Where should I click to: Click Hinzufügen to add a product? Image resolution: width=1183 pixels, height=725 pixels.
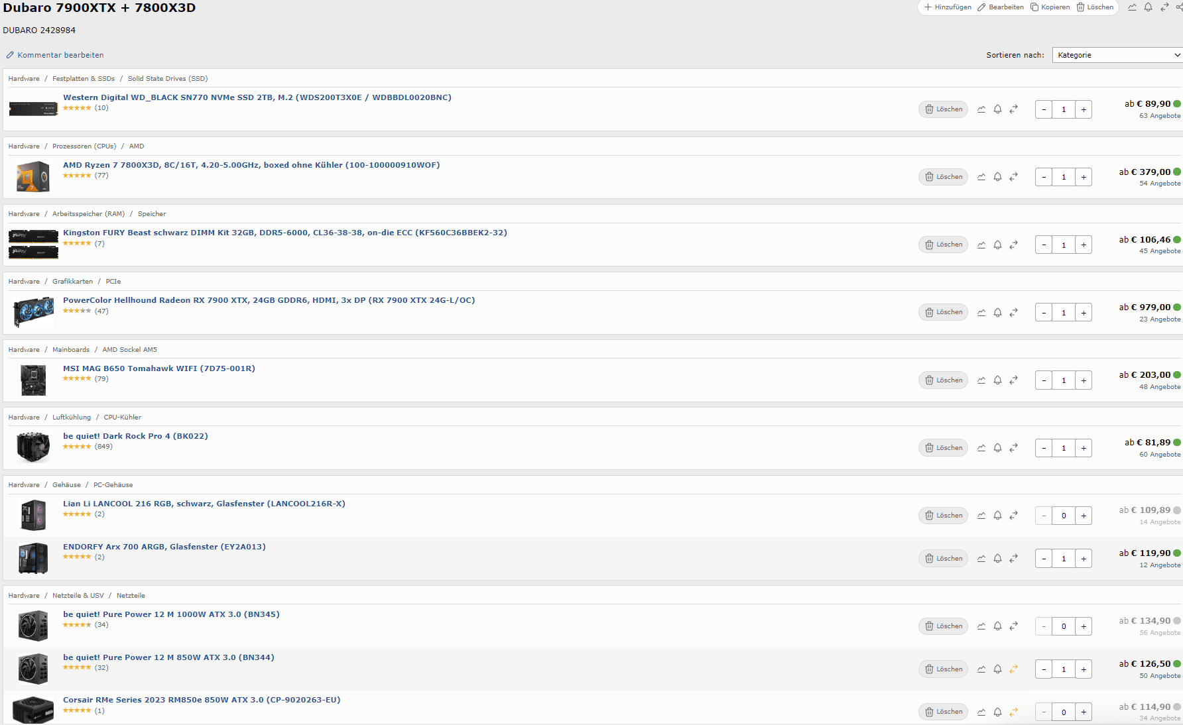948,7
